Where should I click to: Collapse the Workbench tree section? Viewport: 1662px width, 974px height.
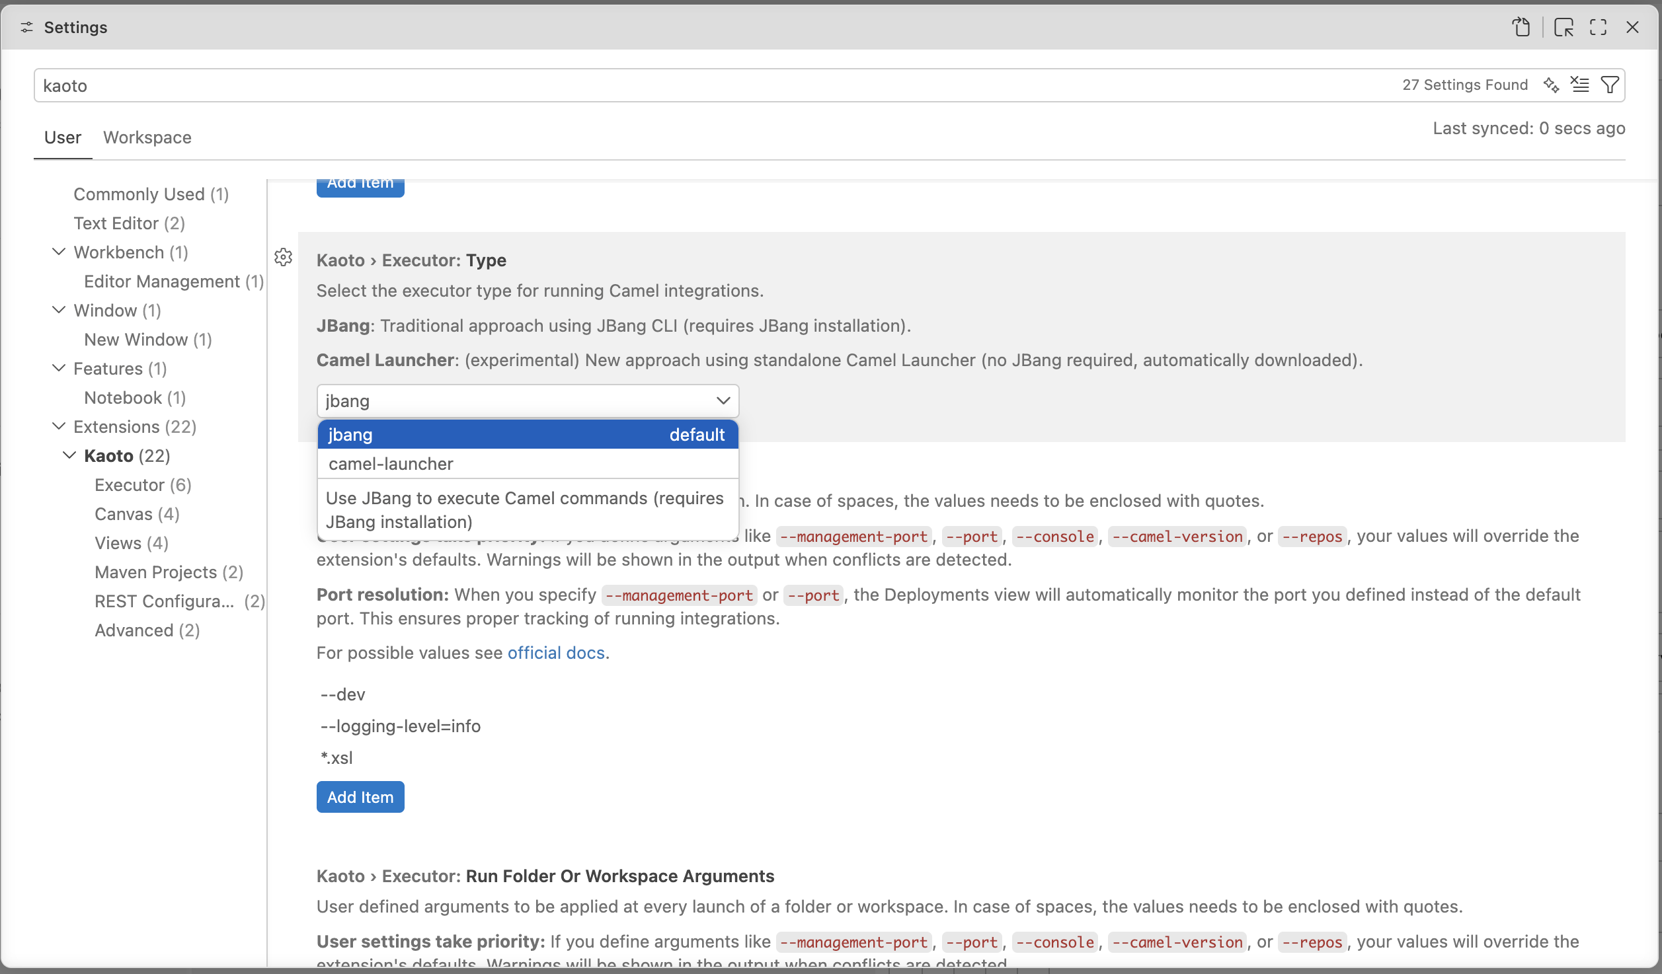tap(59, 252)
